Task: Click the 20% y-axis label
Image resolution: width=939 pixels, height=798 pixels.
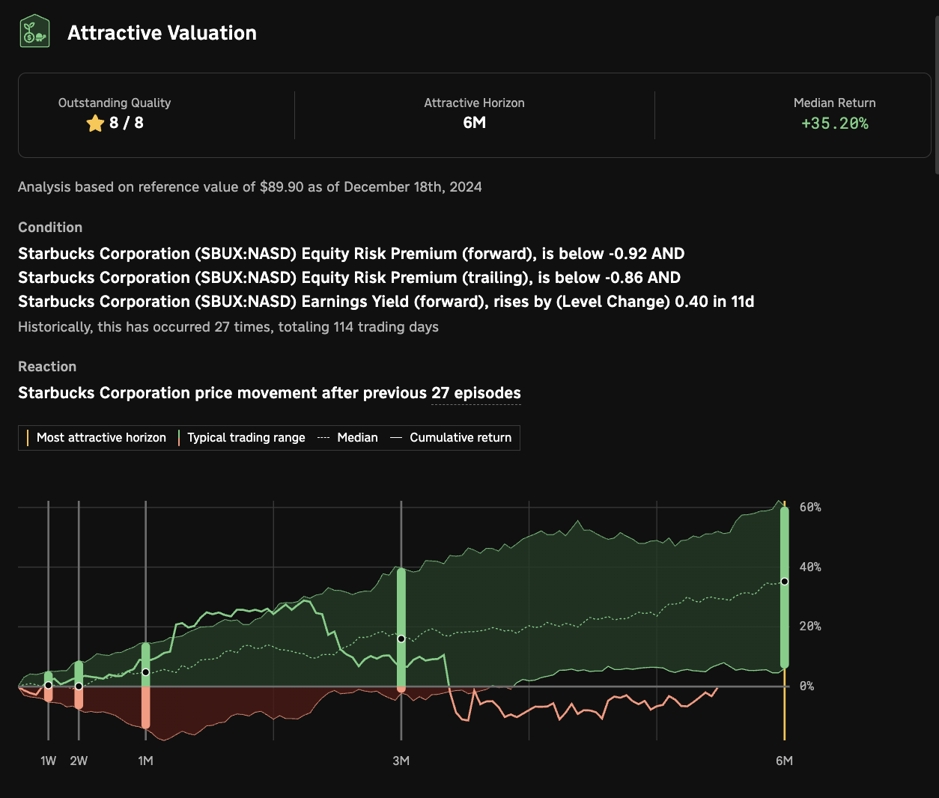Action: [810, 627]
